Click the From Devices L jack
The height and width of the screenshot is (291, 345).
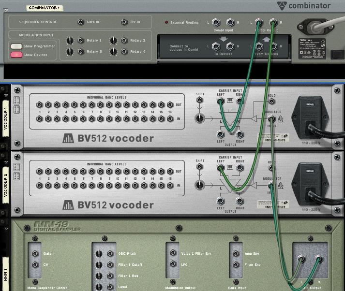coord(259,46)
